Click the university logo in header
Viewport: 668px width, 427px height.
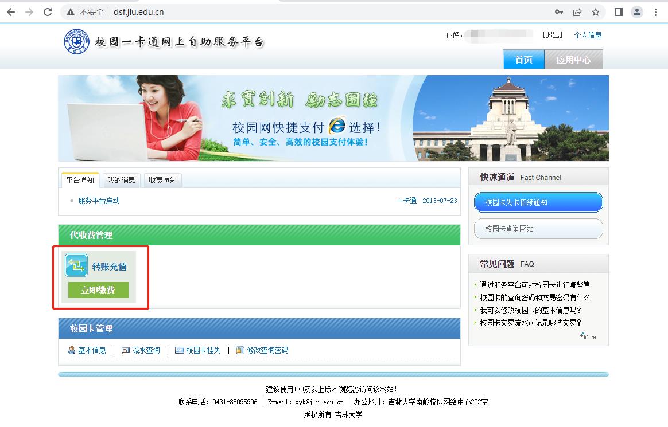[76, 42]
